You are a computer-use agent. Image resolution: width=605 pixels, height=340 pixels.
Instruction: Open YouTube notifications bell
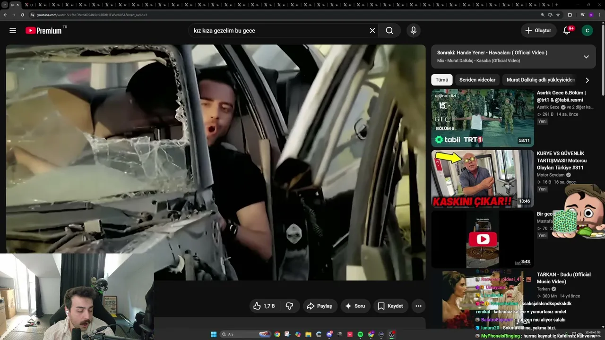[x=567, y=30]
